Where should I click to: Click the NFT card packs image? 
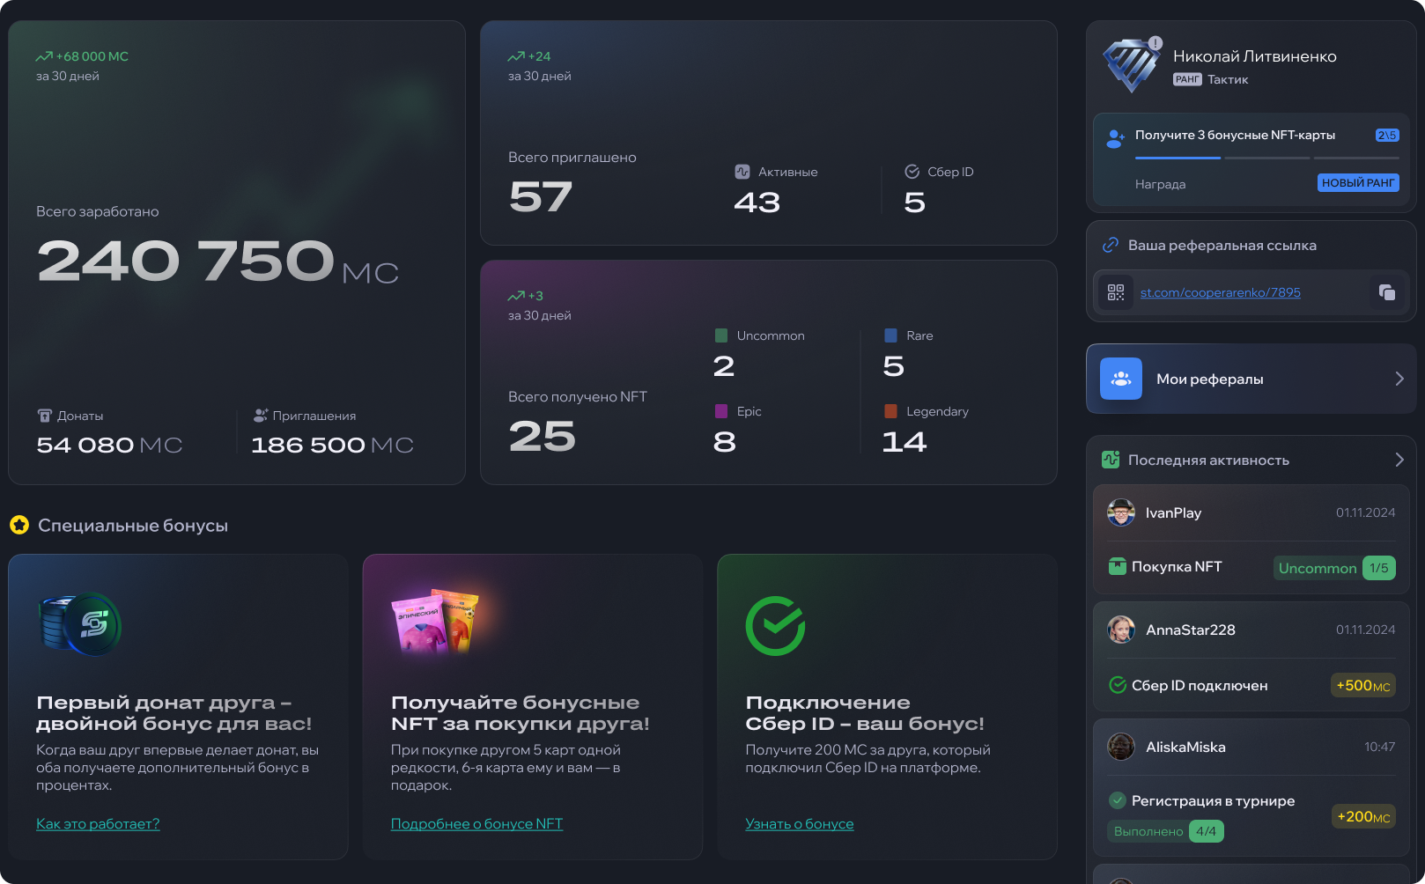[x=435, y=622]
